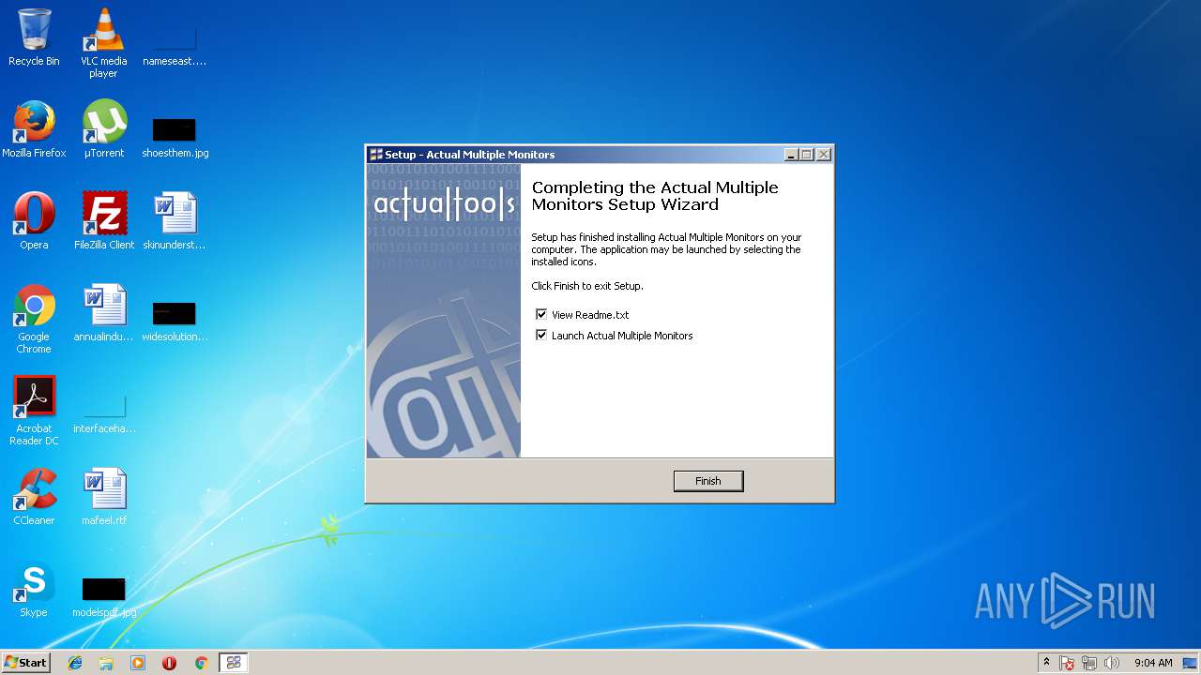Select the nameseast desktop file
Screen dimensions: 1201x675
click(175, 43)
